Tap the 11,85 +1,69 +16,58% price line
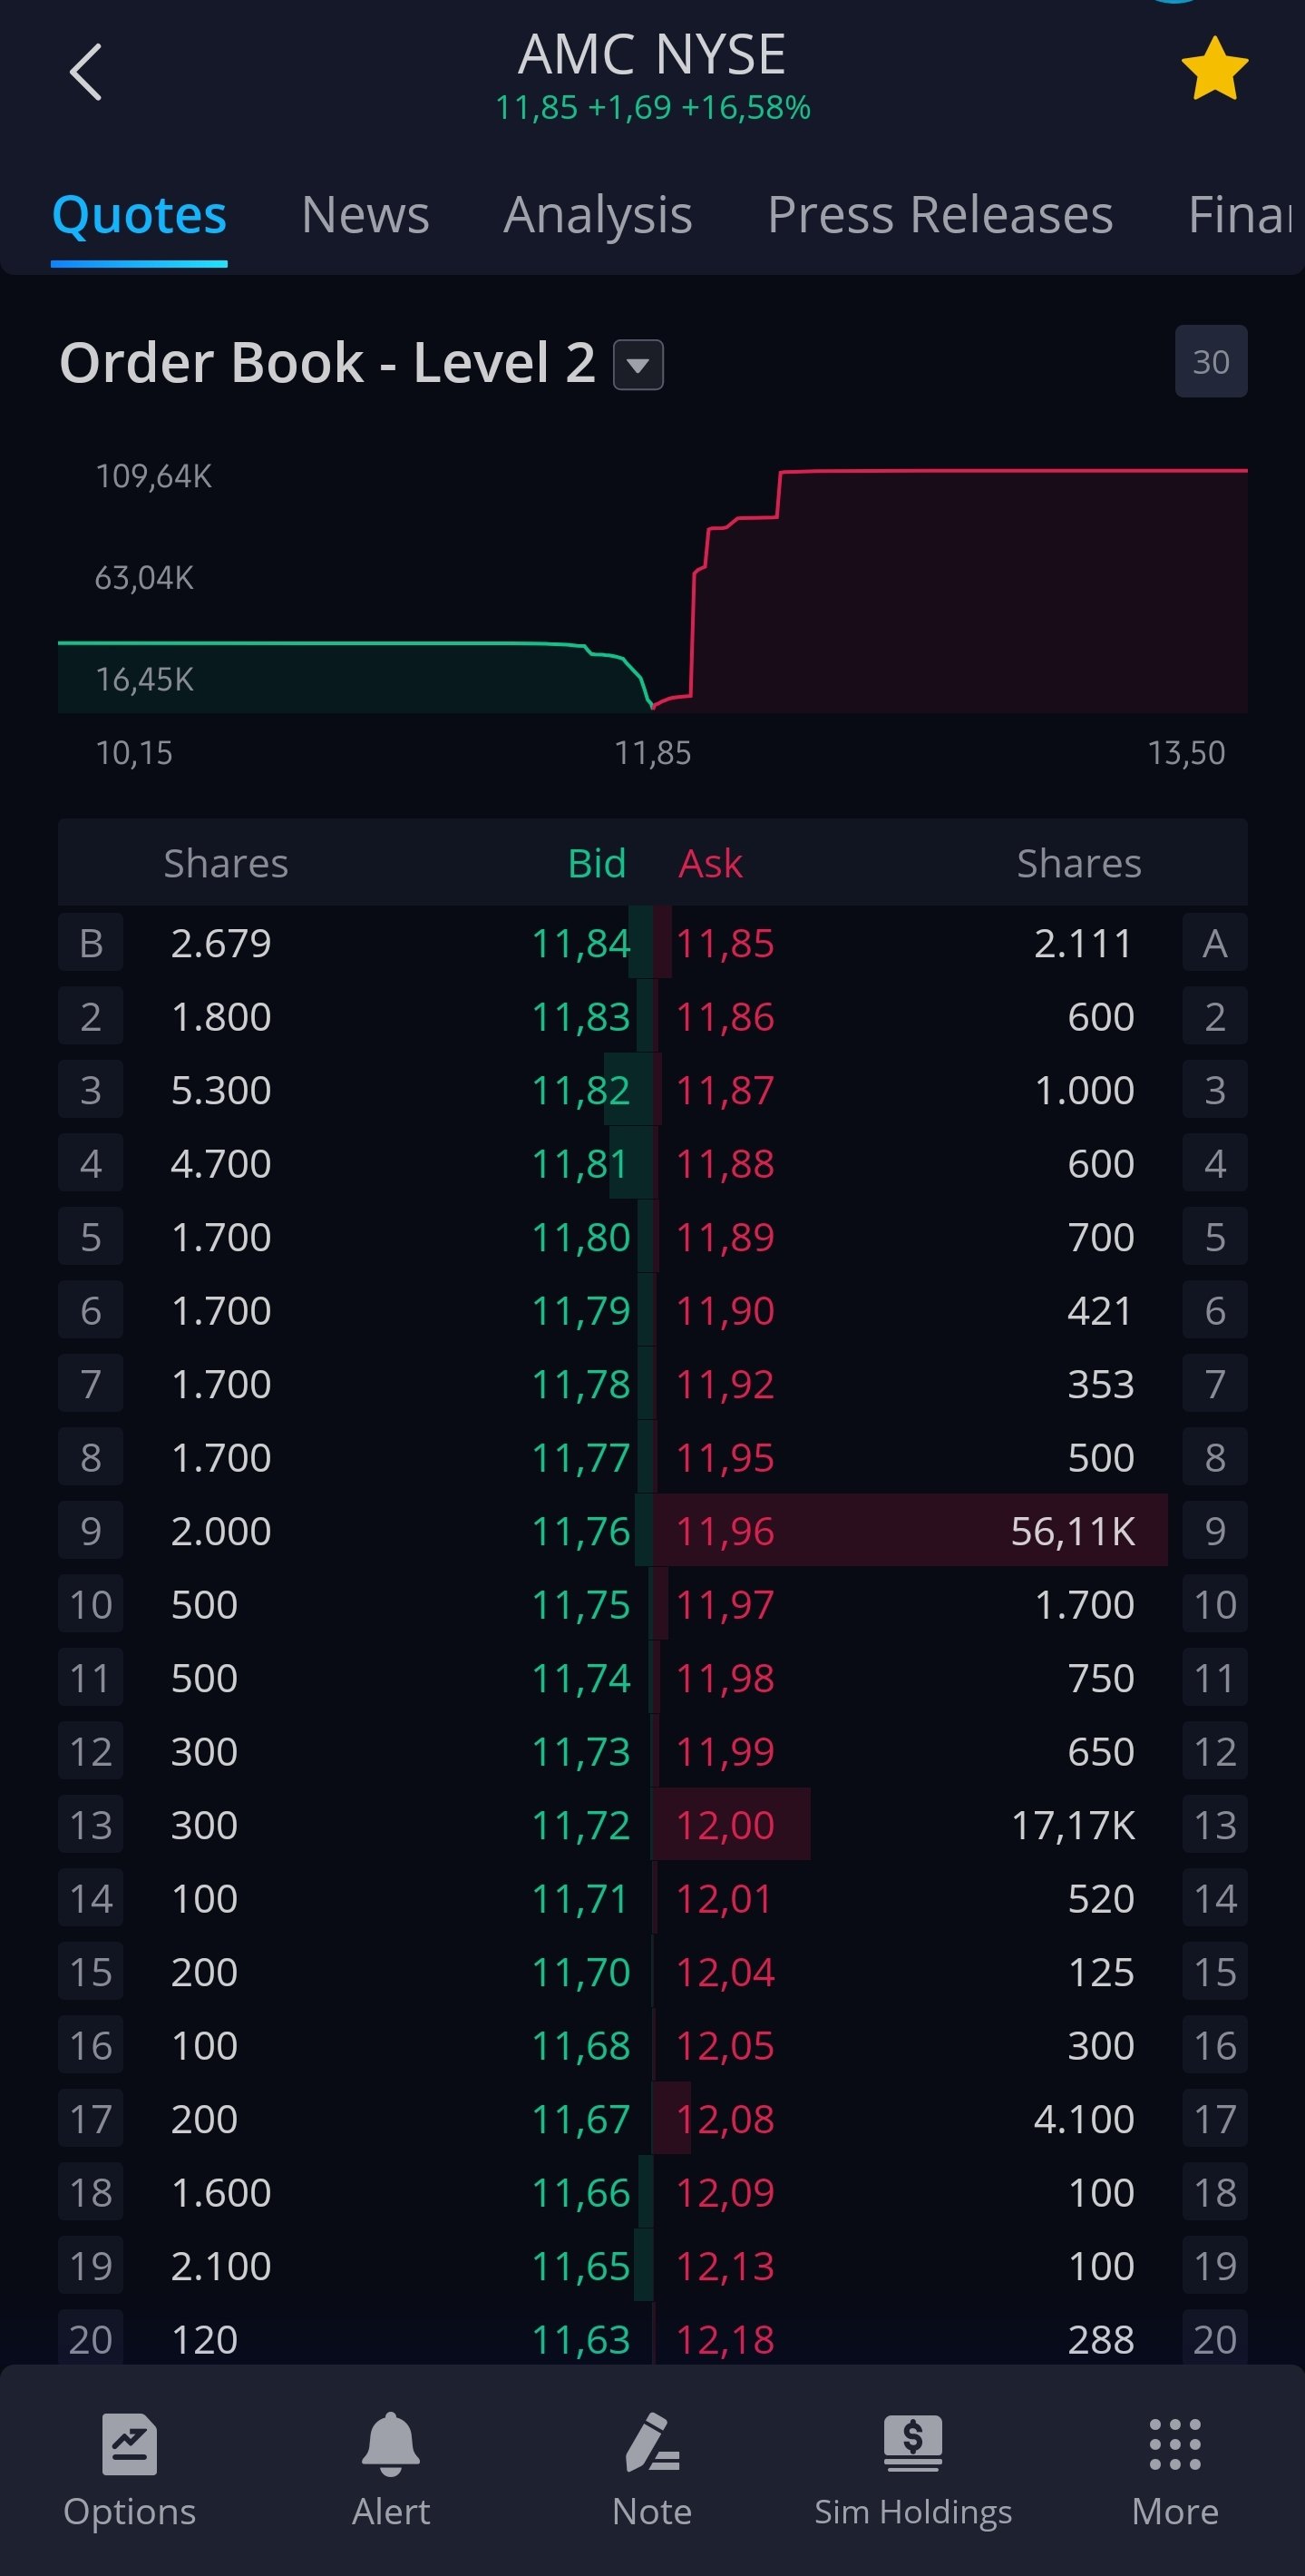The width and height of the screenshot is (1305, 2576). tap(653, 107)
